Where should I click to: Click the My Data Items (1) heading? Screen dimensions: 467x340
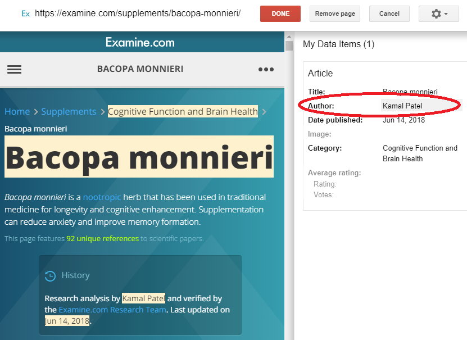click(339, 44)
